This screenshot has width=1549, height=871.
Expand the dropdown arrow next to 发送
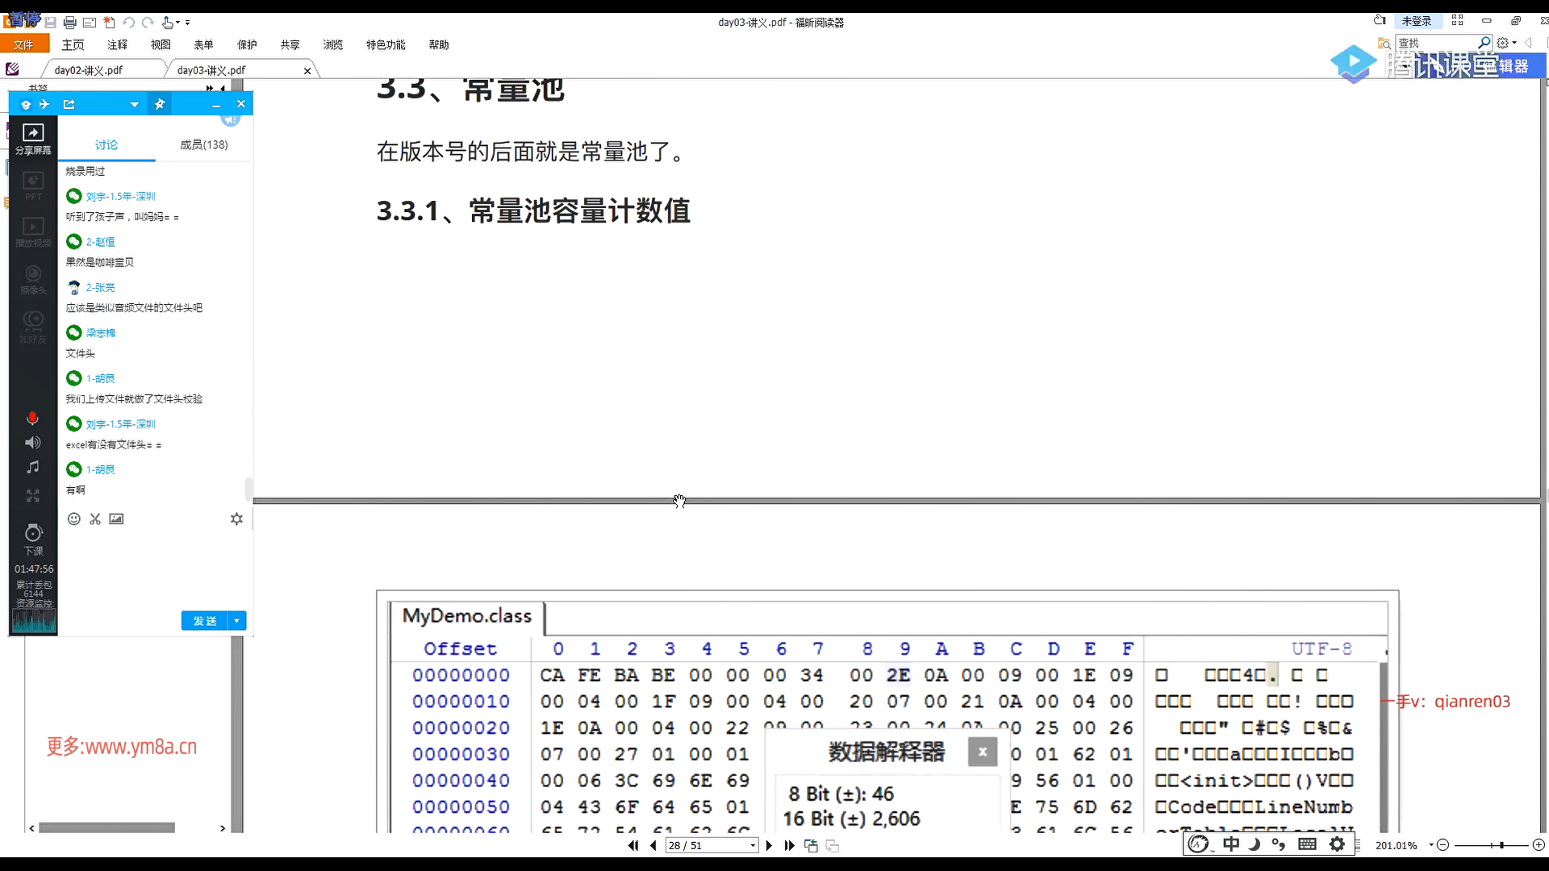coord(236,620)
